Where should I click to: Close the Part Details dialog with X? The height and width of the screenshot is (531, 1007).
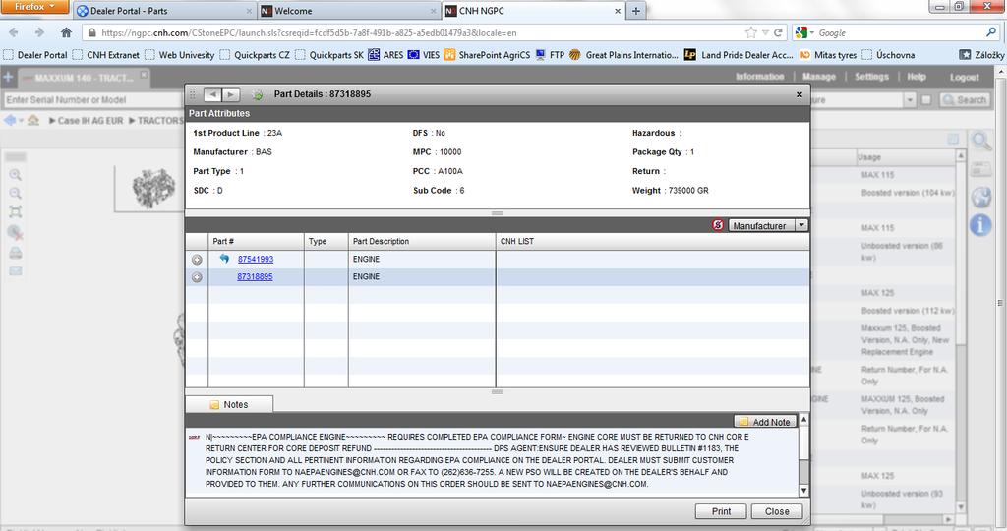pyautogui.click(x=799, y=94)
